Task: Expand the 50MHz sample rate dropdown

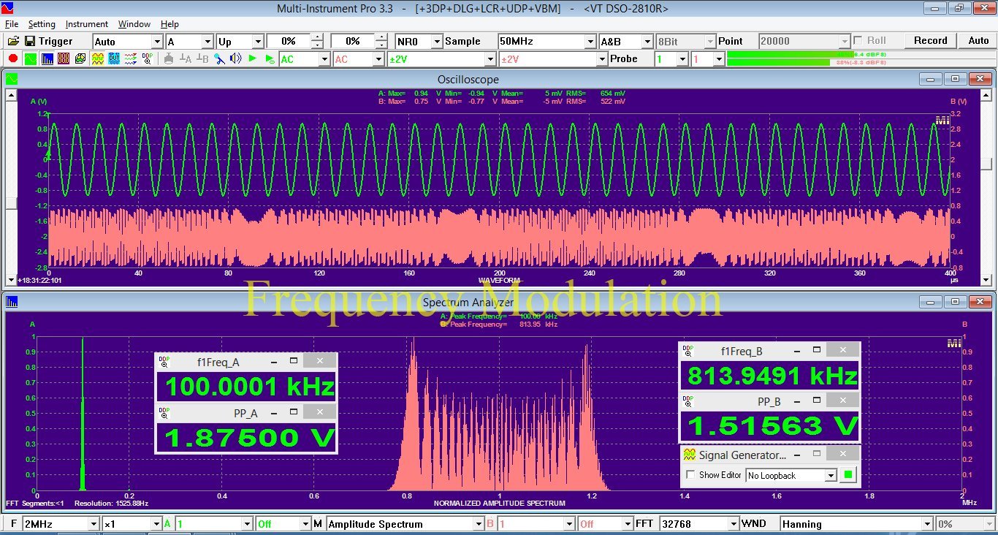Action: 590,42
